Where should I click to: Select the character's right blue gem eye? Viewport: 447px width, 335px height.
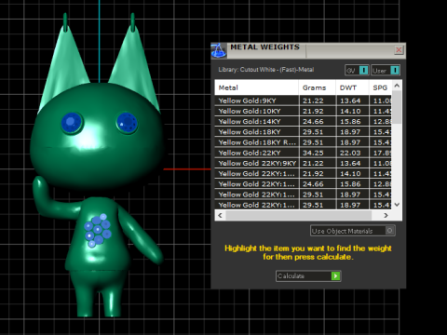(x=127, y=122)
